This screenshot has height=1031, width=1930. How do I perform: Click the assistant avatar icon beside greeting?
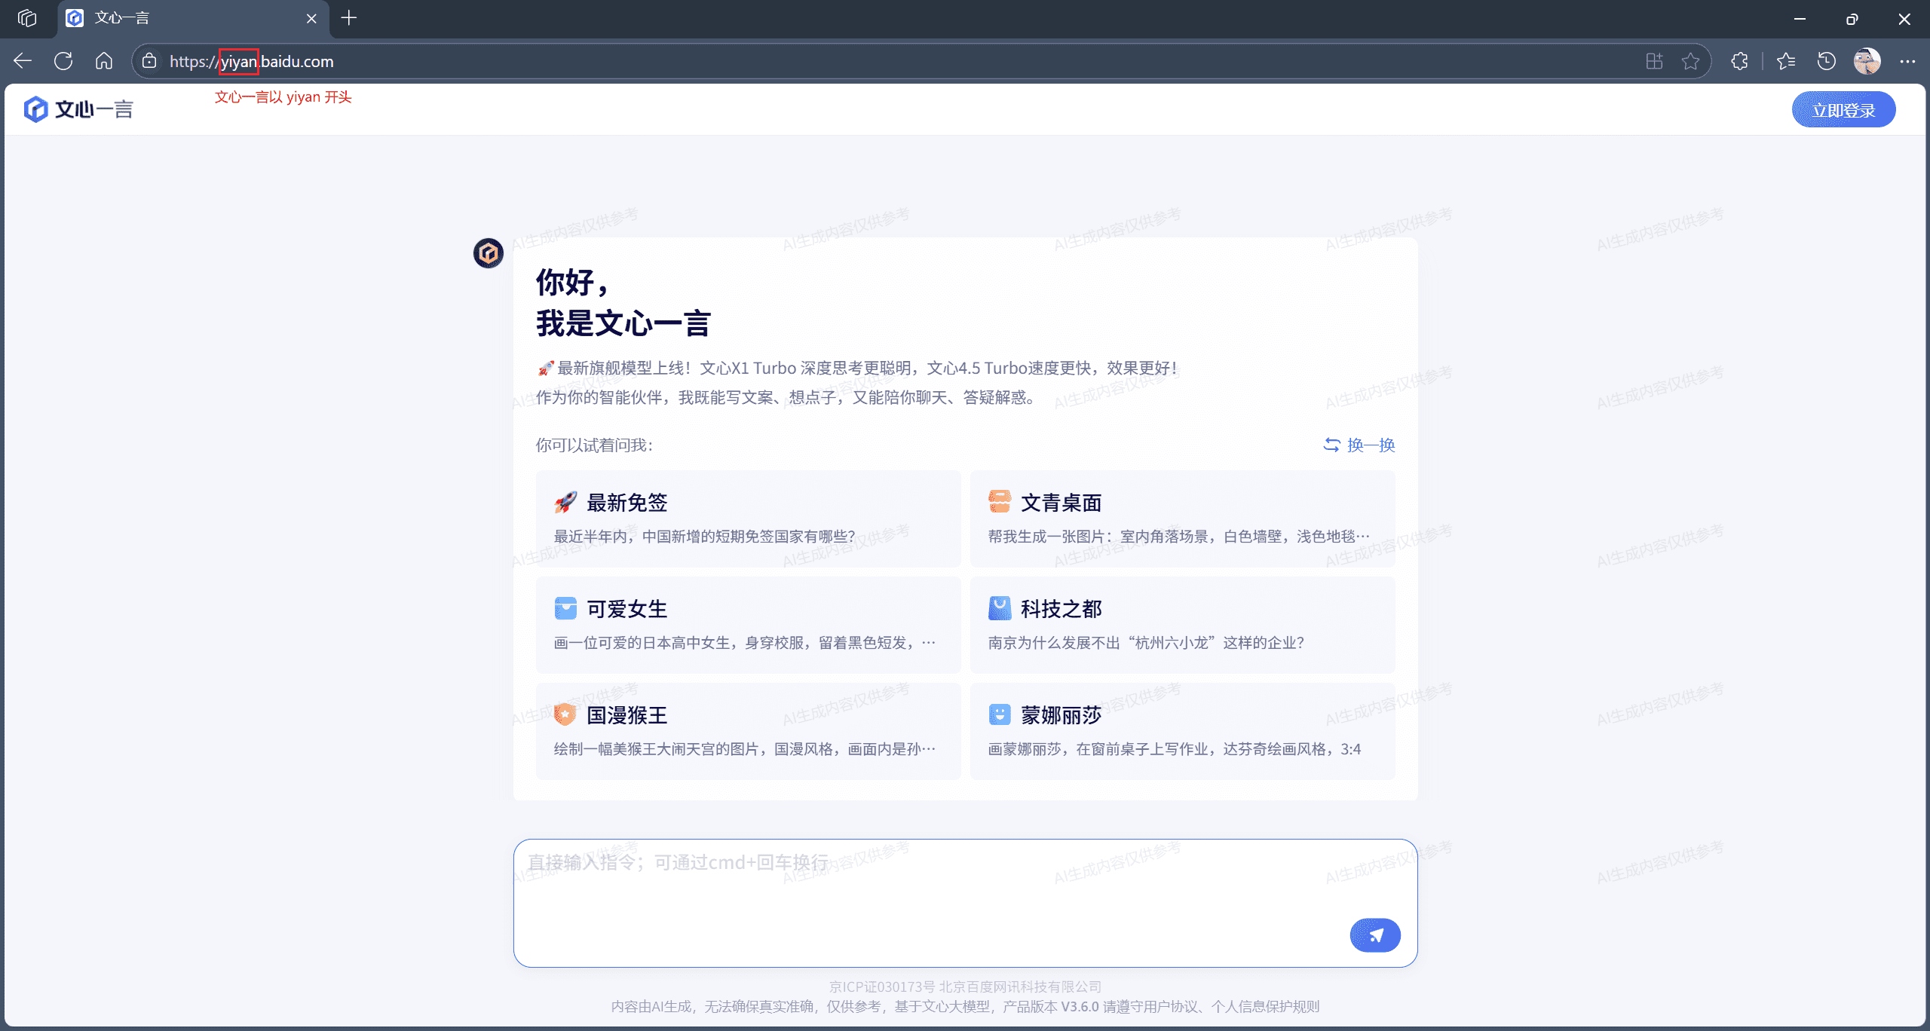pos(489,253)
